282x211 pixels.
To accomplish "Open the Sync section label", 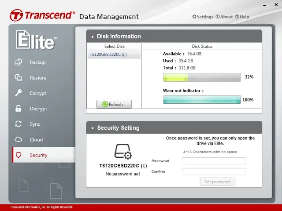I will 35,124.
